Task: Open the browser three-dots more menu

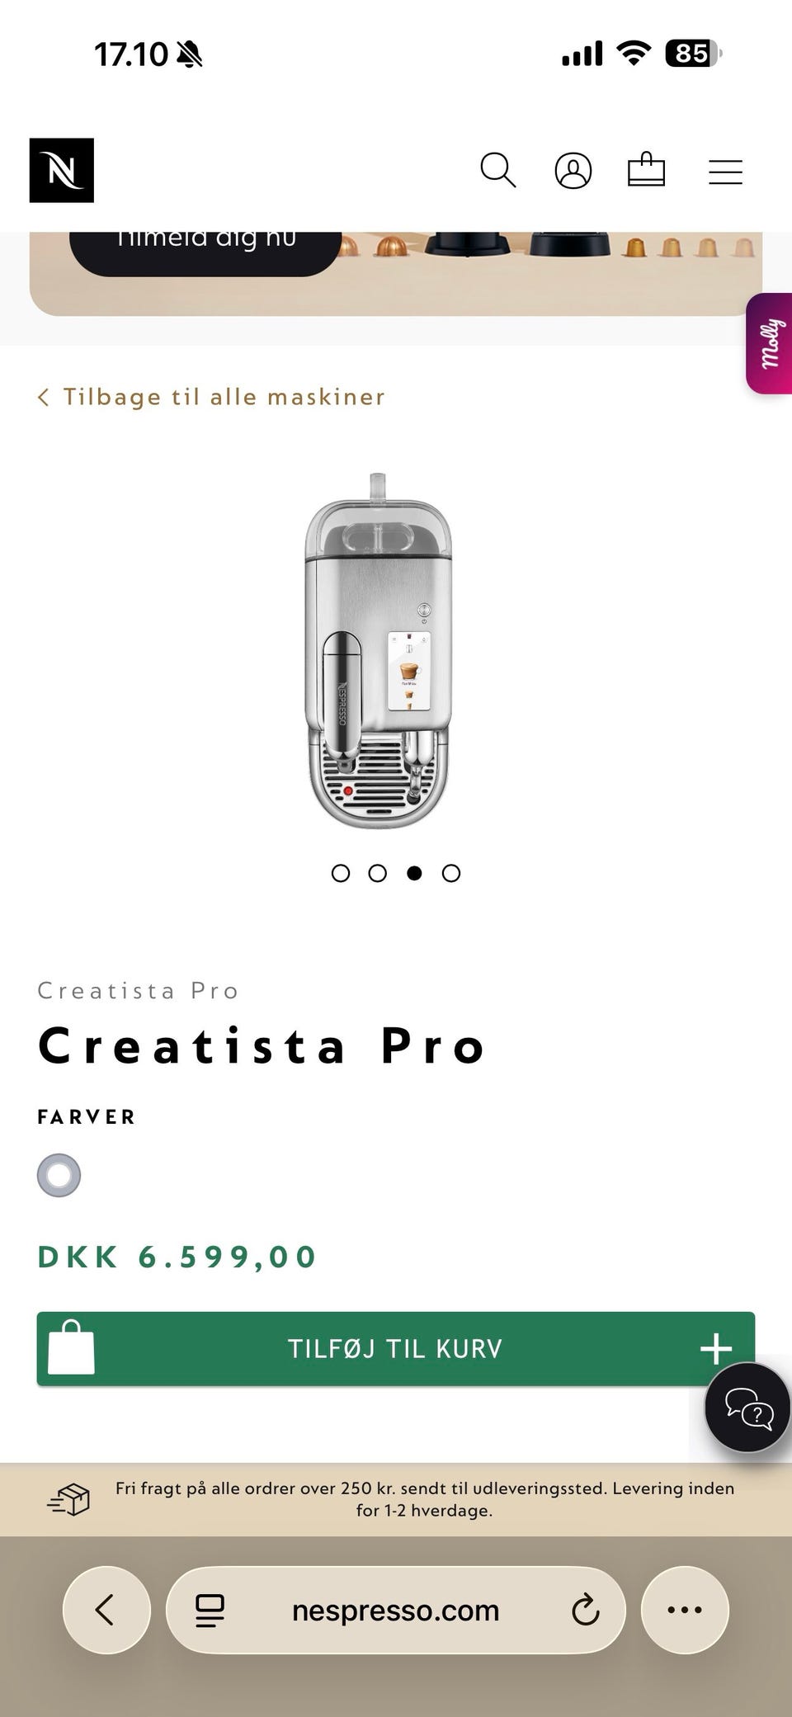Action: pos(685,1610)
